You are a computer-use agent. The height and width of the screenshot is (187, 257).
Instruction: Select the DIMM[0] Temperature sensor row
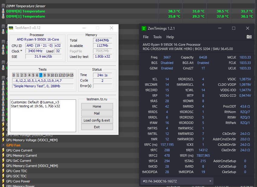coord(128,11)
